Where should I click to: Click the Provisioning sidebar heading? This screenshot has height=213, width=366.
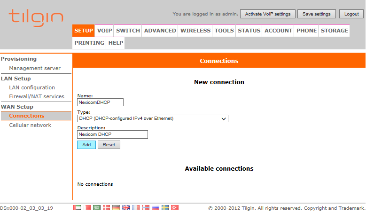(19, 59)
